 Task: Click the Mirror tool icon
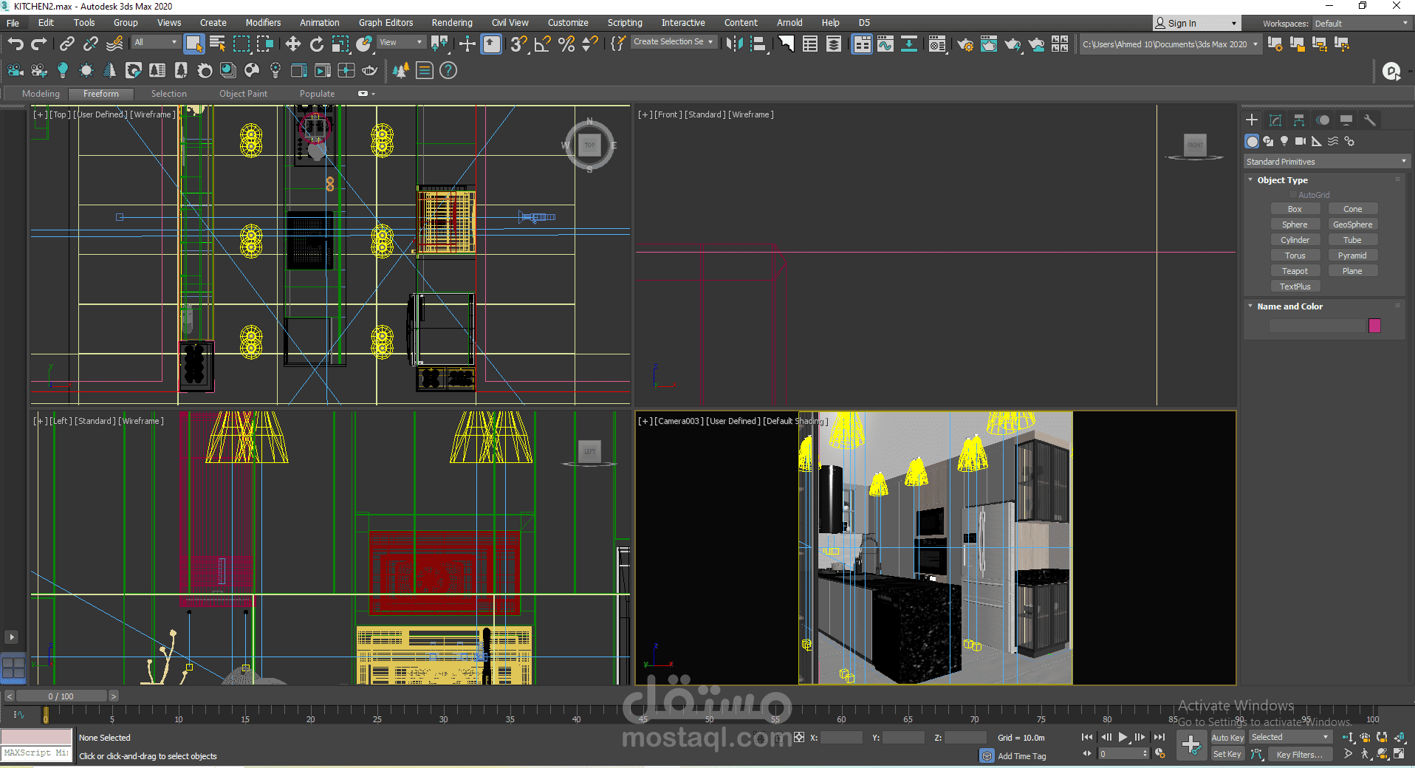(734, 44)
